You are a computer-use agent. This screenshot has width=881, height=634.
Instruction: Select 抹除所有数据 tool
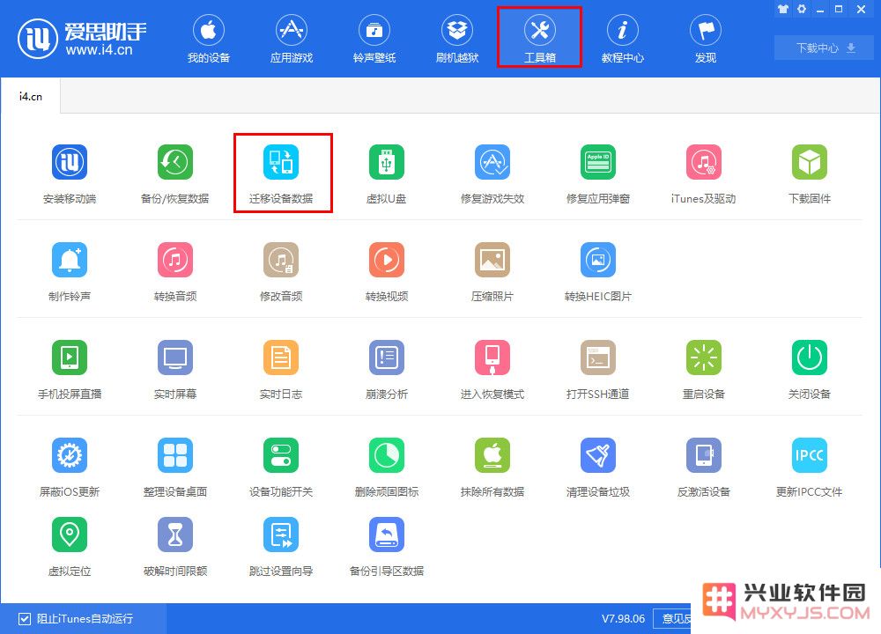pyautogui.click(x=492, y=467)
